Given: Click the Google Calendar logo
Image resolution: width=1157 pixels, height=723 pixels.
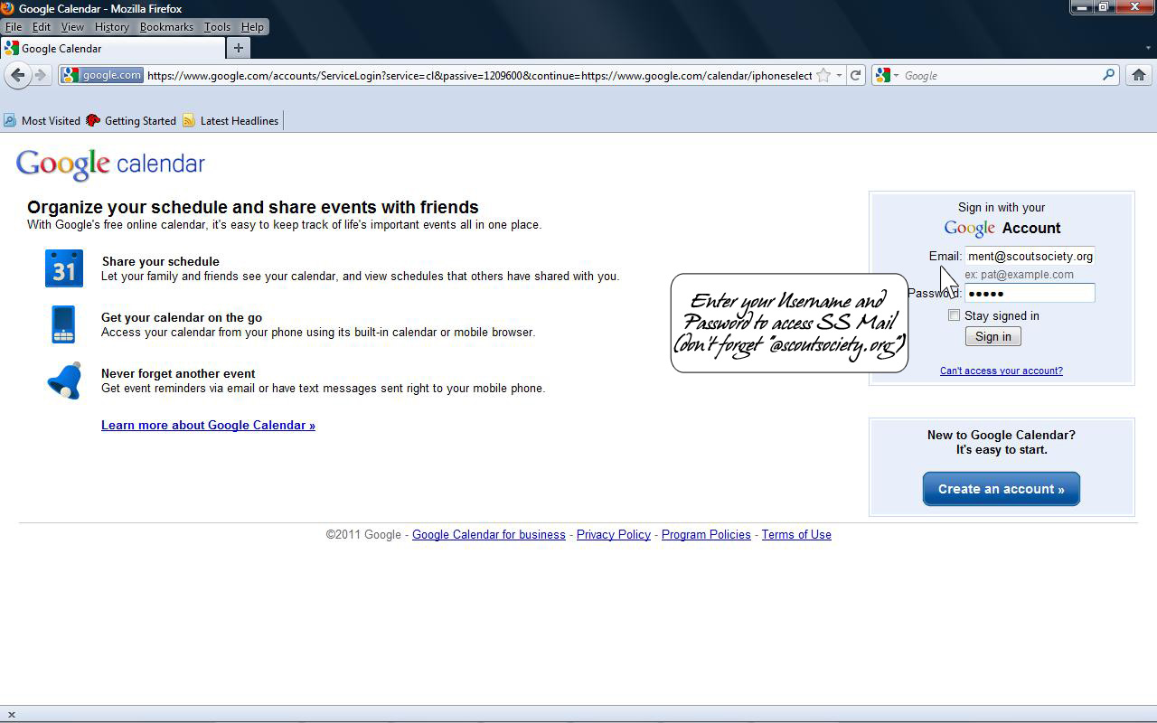Looking at the screenshot, I should (110, 164).
